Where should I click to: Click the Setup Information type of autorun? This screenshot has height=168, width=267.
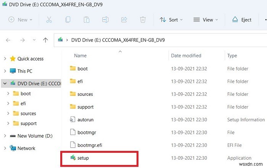point(246,120)
